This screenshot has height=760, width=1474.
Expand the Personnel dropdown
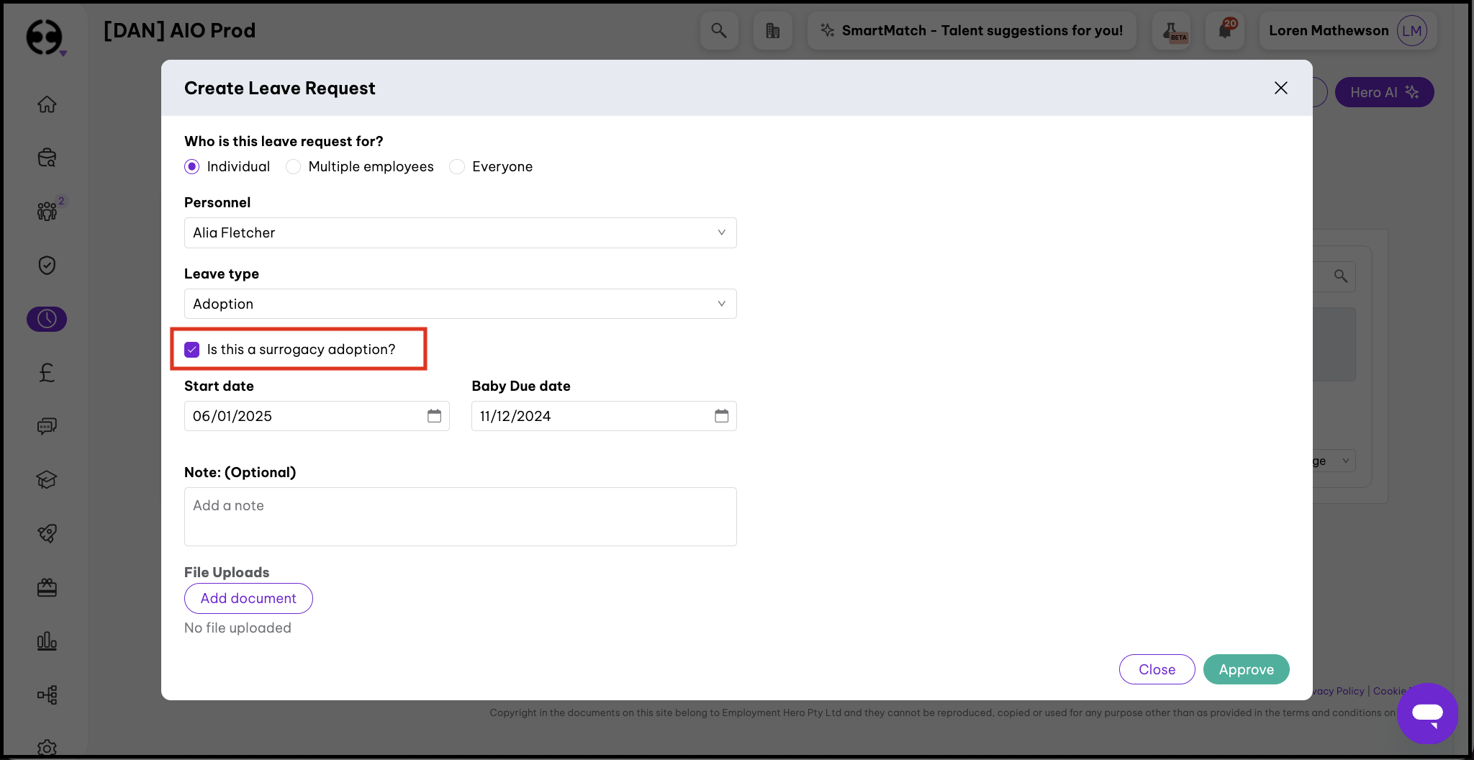pos(460,233)
